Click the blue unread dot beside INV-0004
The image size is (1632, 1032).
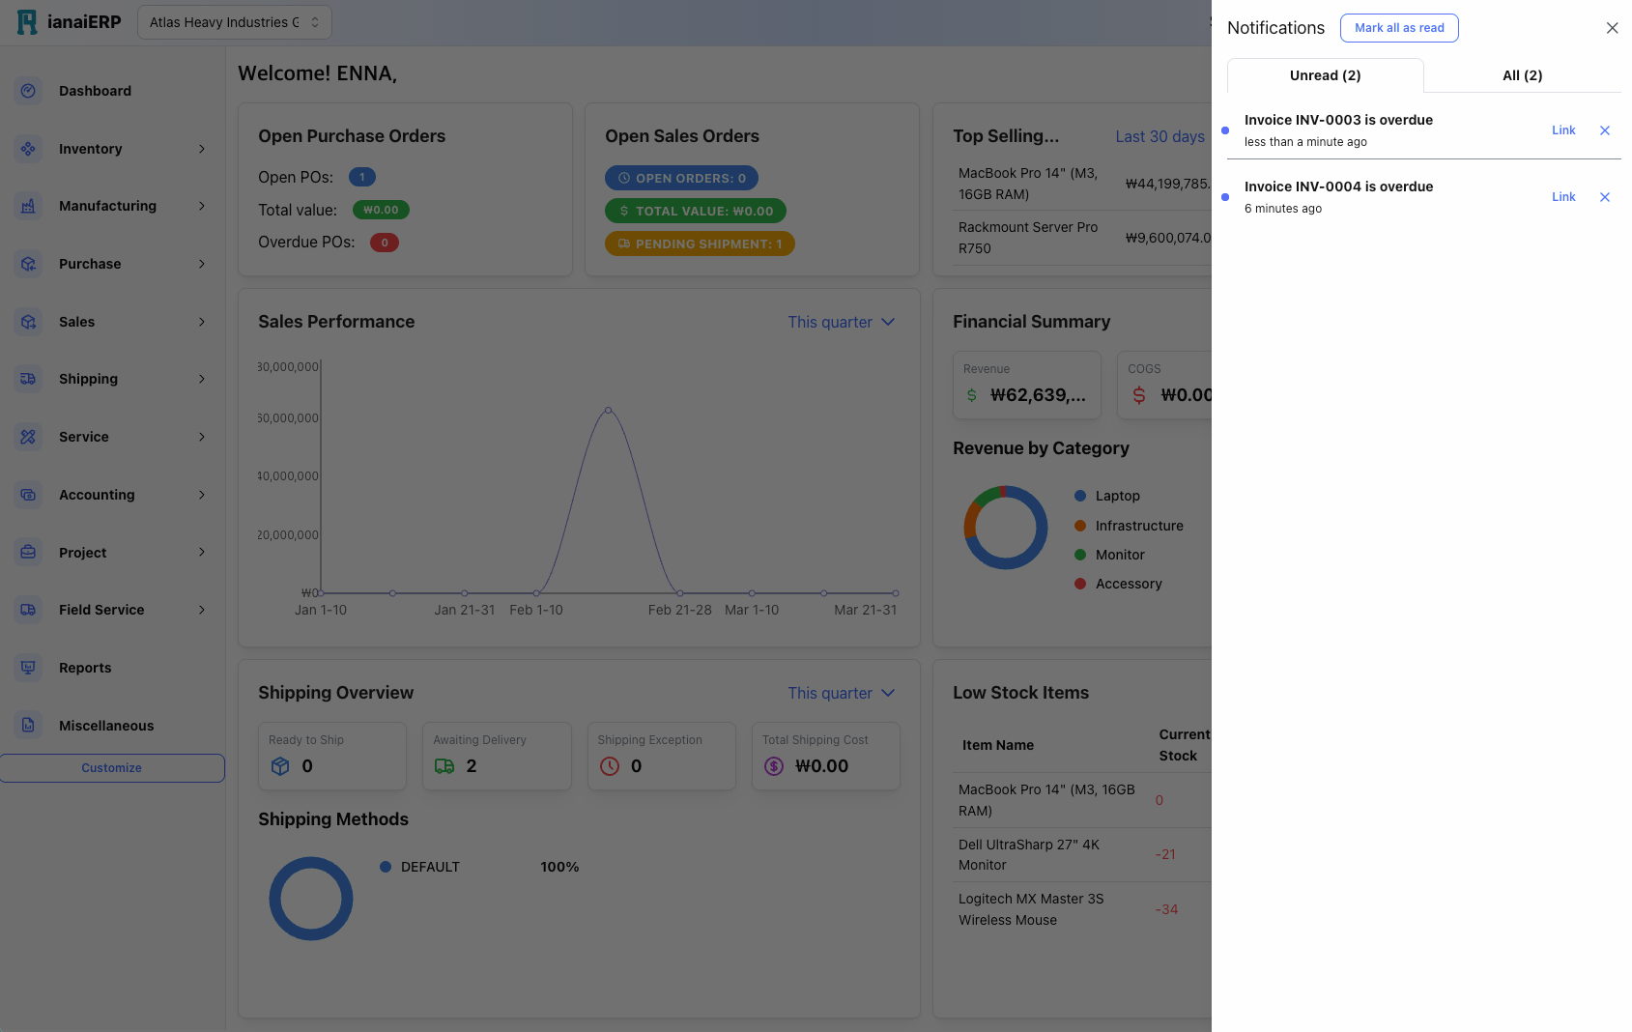coord(1225,197)
